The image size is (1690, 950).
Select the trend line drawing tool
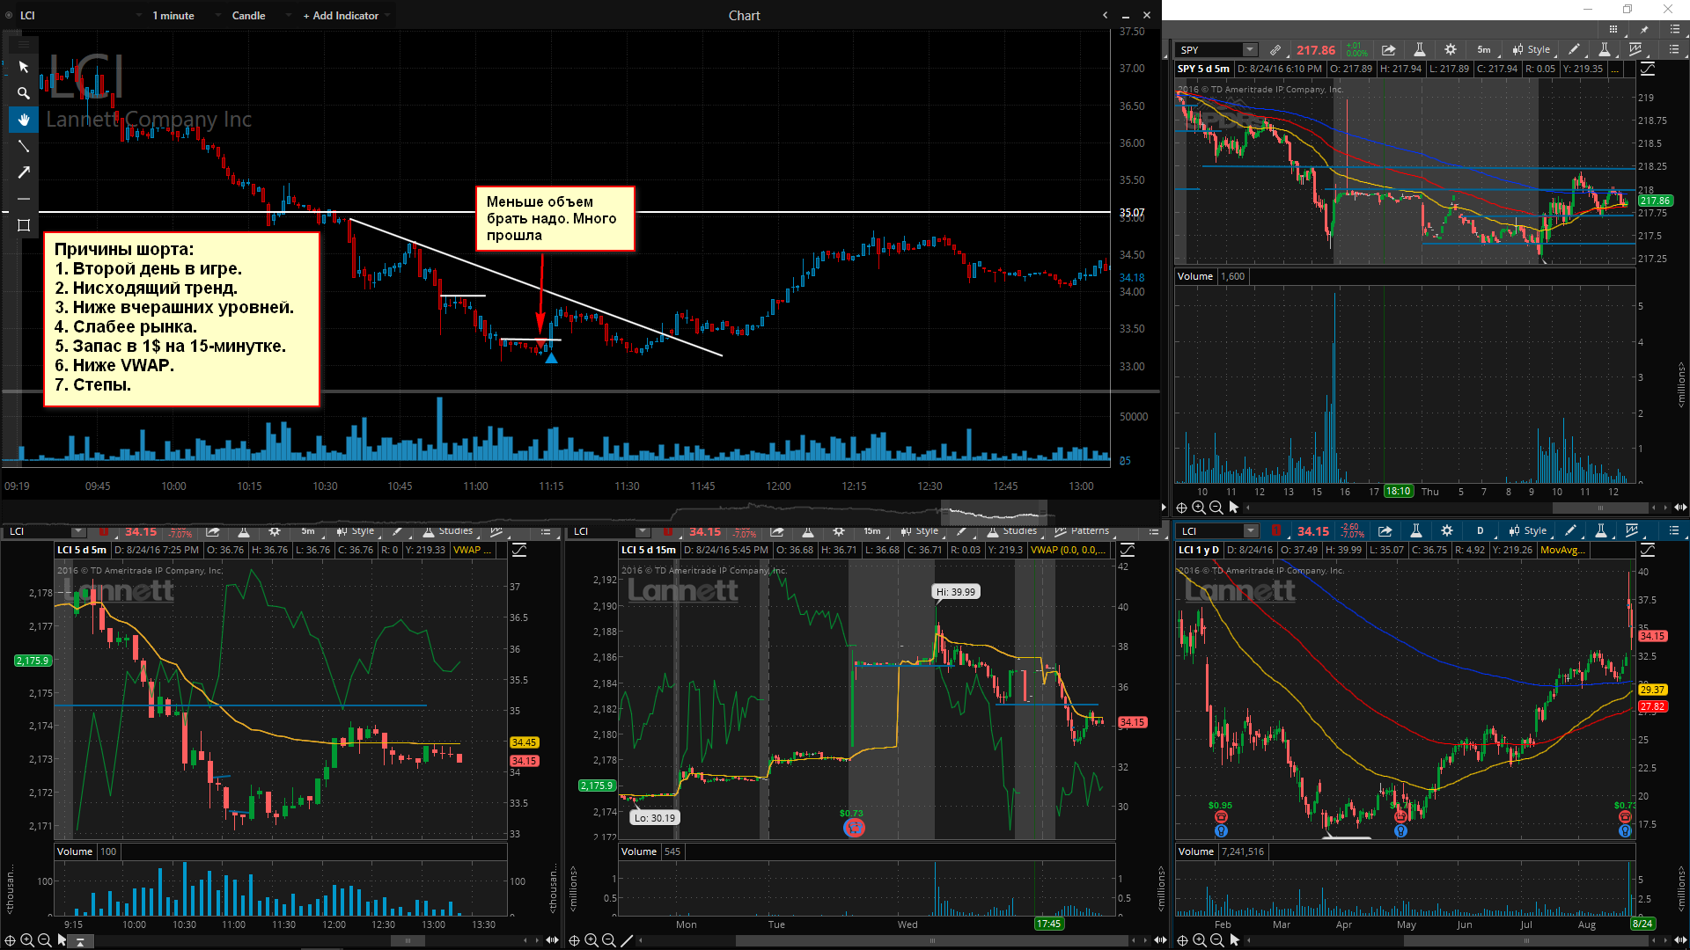coord(24,146)
